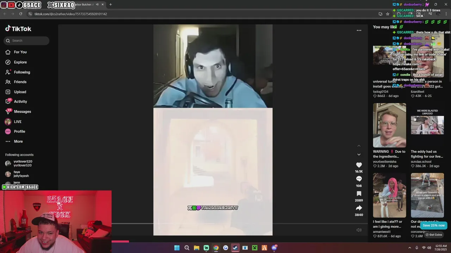Viewport: 451px width, 253px height.
Task: Click the install app icon in address bar
Action: 381,14
